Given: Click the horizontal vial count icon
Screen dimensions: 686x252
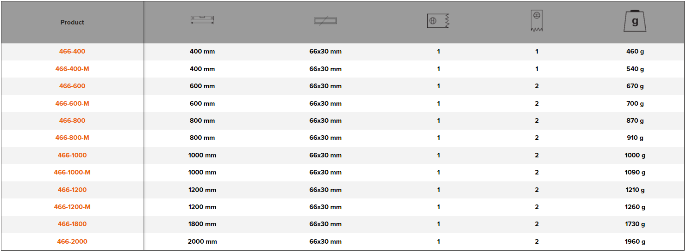Looking at the screenshot, I should (438, 21).
